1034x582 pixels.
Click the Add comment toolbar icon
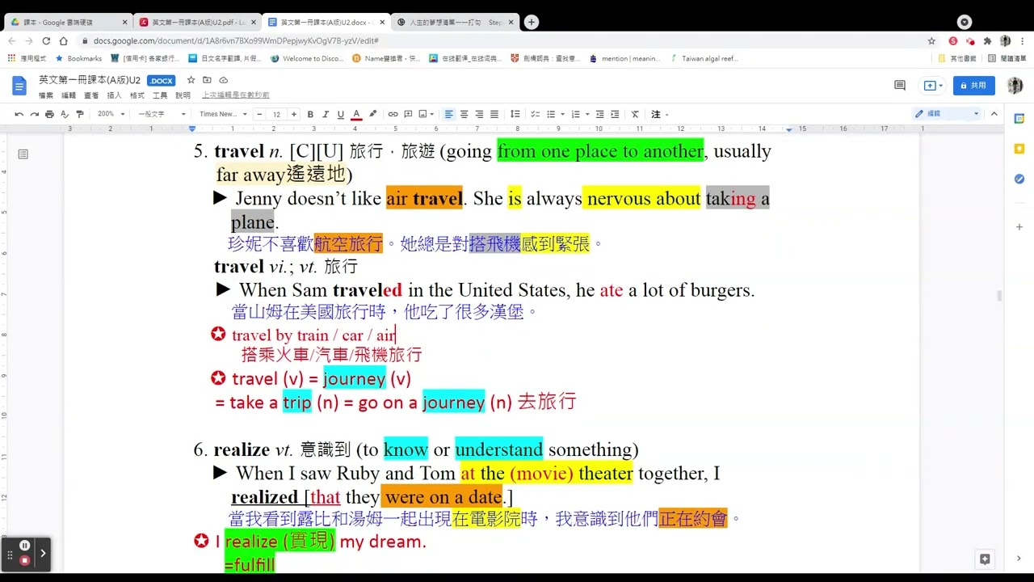[x=408, y=114]
